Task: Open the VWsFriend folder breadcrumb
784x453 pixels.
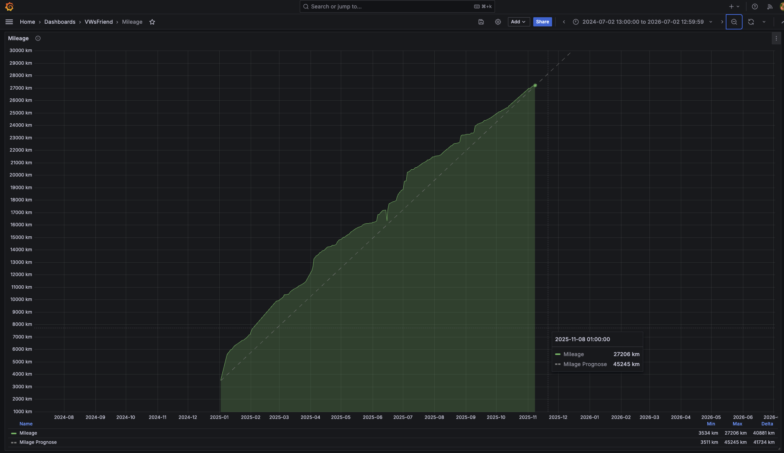Action: (x=99, y=22)
